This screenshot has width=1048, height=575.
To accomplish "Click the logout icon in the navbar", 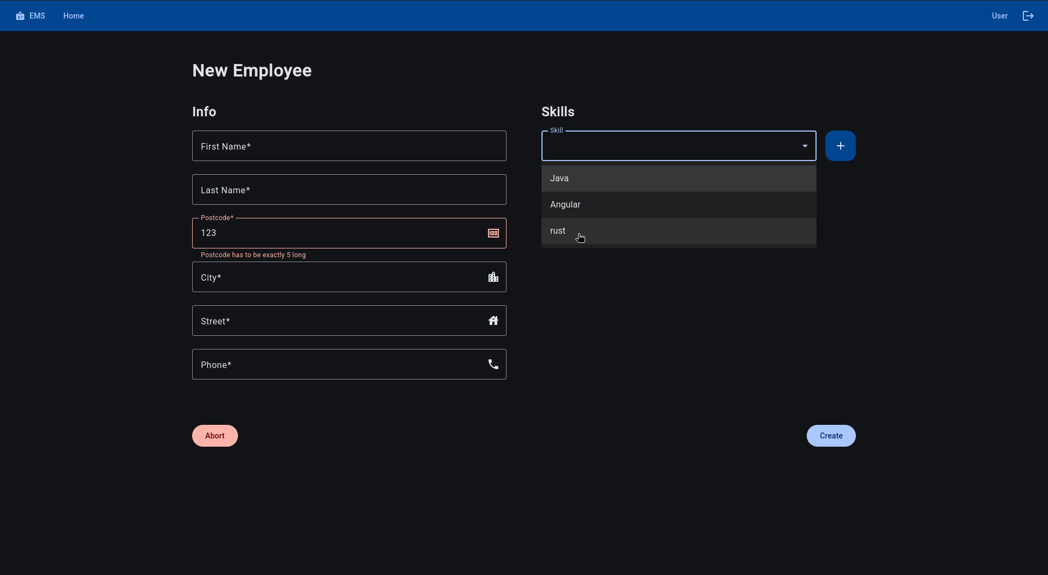I will (x=1028, y=16).
